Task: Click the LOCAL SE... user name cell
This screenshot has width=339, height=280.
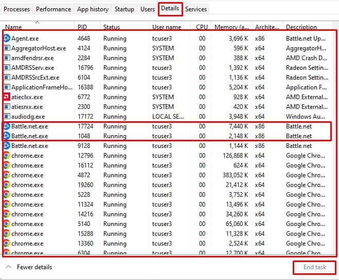Action: tap(168, 117)
